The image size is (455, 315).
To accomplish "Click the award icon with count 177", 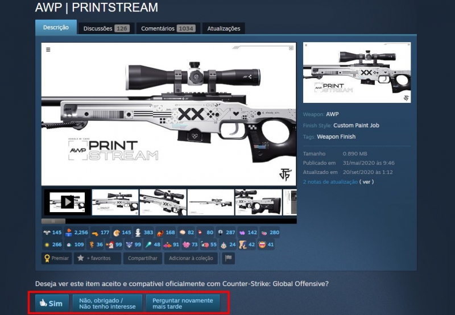I will tap(100, 233).
